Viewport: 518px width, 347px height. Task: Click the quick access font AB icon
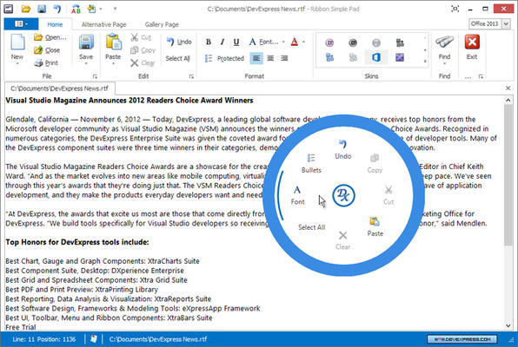(x=76, y=9)
